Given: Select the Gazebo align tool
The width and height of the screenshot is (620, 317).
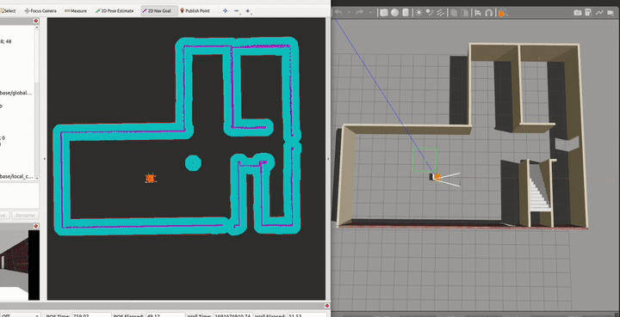Looking at the screenshot, I should click(478, 13).
